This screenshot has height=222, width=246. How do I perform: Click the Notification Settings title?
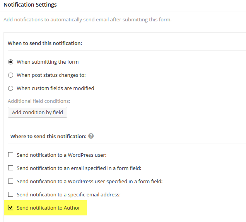point(30,5)
